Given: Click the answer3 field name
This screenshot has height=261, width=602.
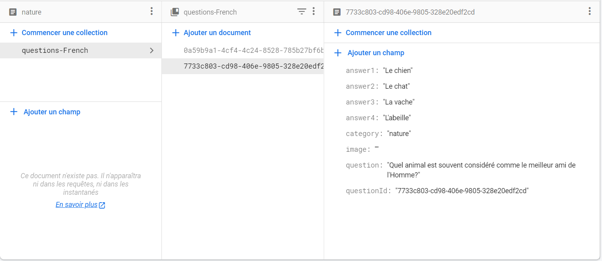Looking at the screenshot, I should (x=362, y=102).
